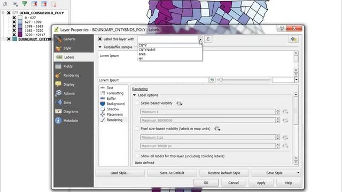The image size is (342, 192).
Task: Confirm with the OK button
Action: pos(206,183)
